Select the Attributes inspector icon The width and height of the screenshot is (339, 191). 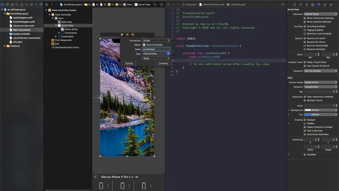(319, 5)
